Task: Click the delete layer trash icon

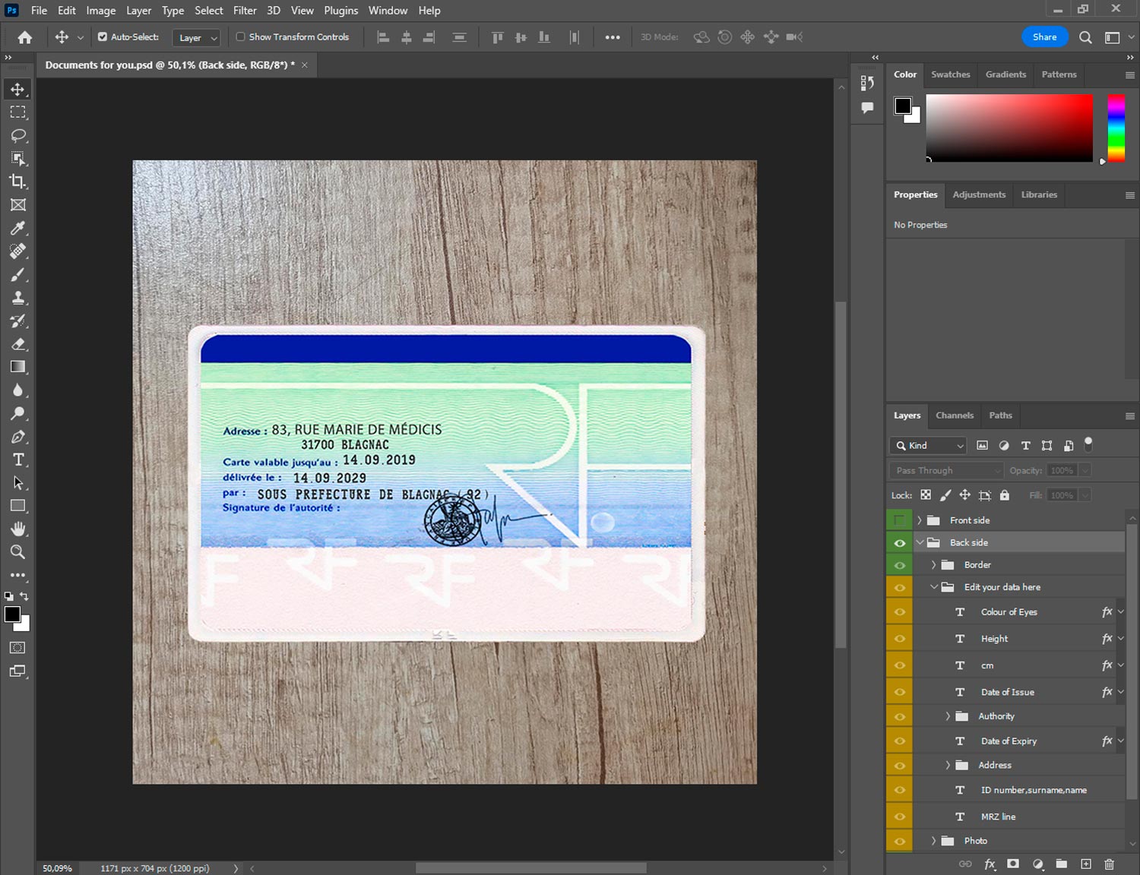Action: coord(1109,864)
